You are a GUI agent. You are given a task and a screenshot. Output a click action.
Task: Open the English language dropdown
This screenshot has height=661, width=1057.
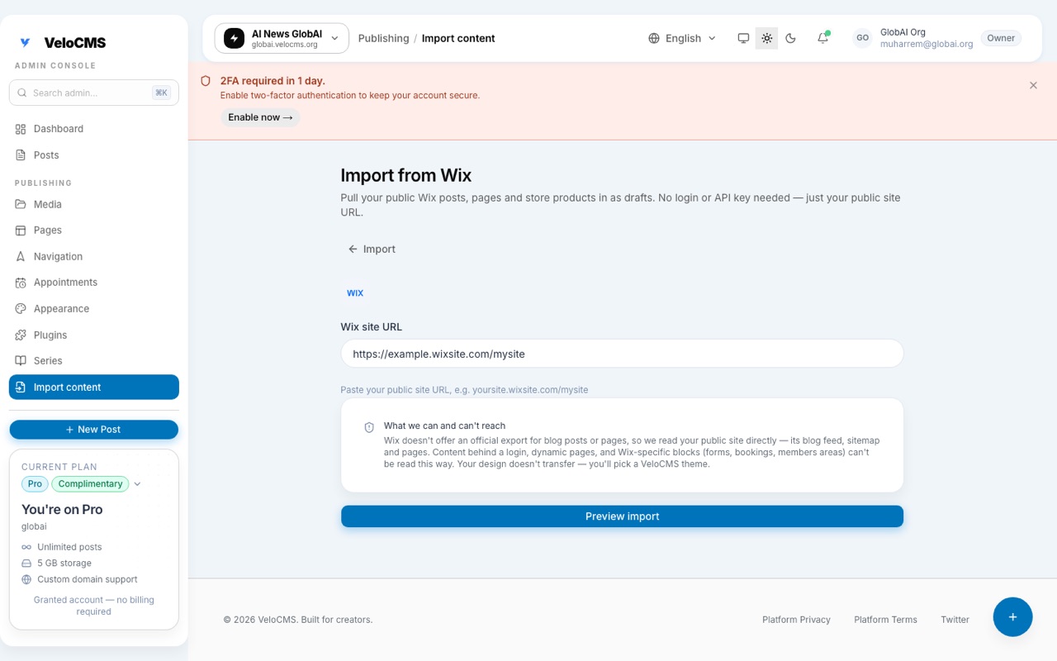(682, 38)
